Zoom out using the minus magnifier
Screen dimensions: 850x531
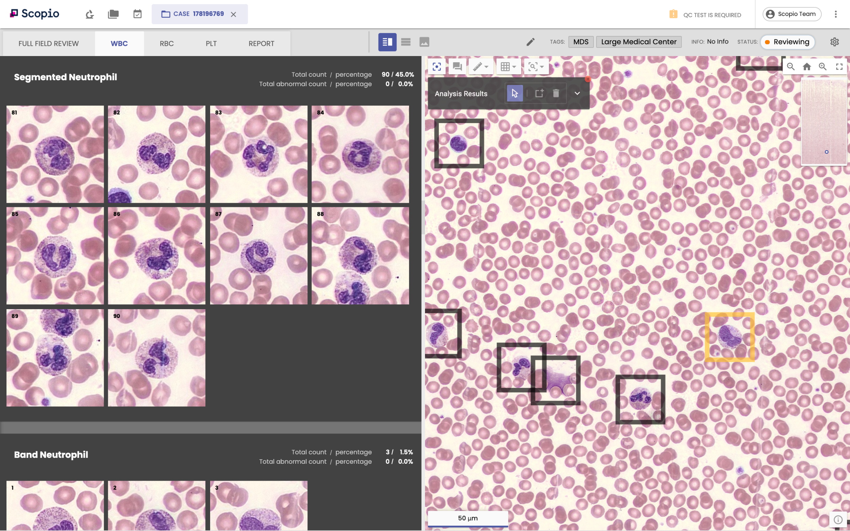pos(790,66)
